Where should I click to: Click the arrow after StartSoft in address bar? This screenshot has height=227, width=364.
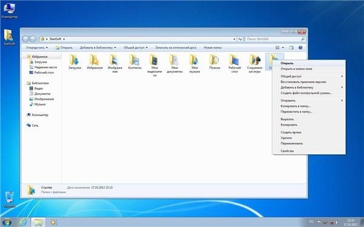[64, 39]
